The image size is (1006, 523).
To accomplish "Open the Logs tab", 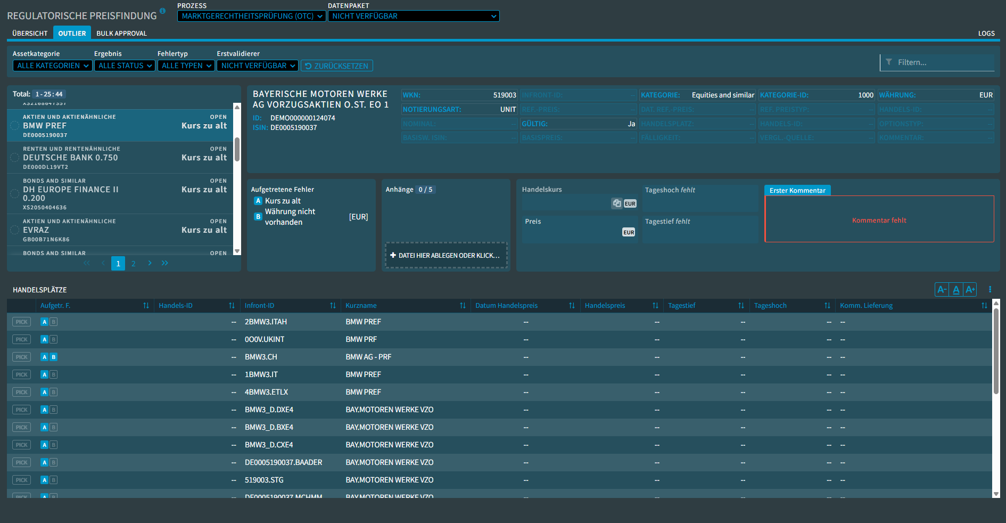I will pos(986,33).
